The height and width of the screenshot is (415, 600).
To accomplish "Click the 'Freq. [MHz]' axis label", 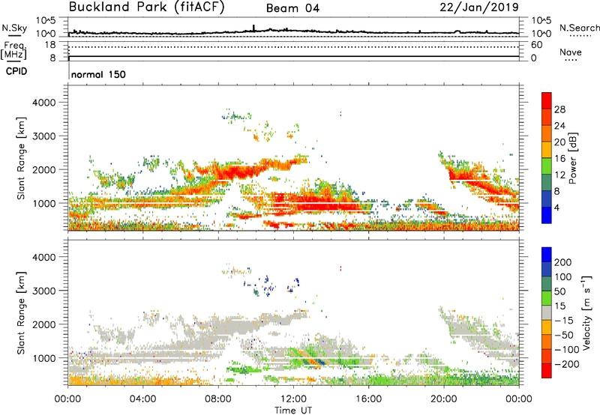I will pos(13,51).
